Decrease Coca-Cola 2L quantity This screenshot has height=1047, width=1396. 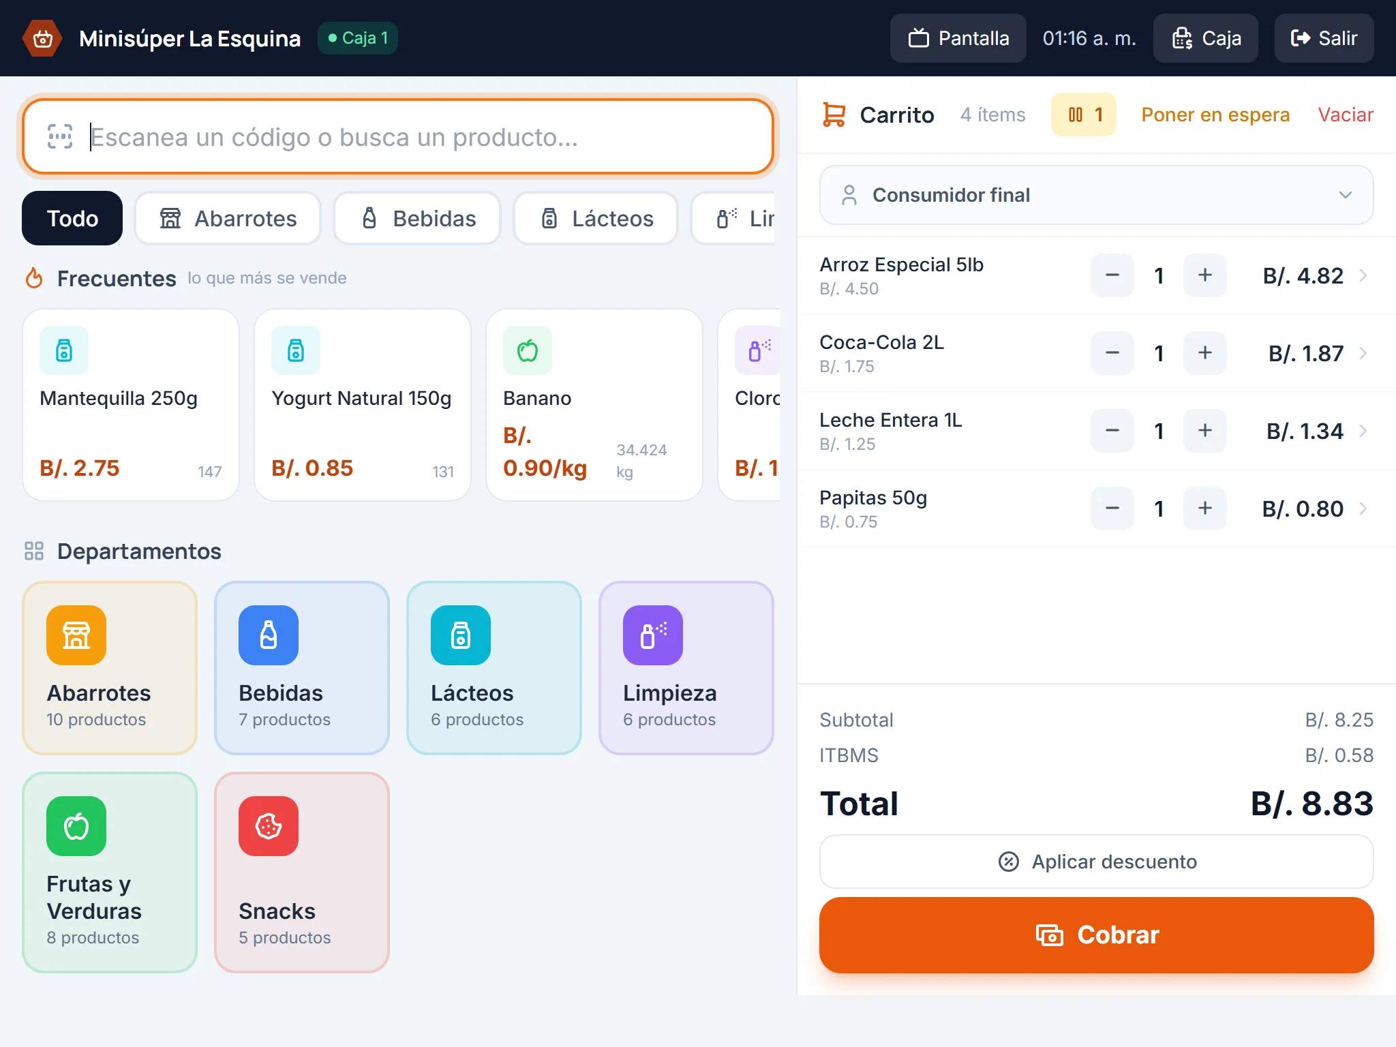(1112, 353)
